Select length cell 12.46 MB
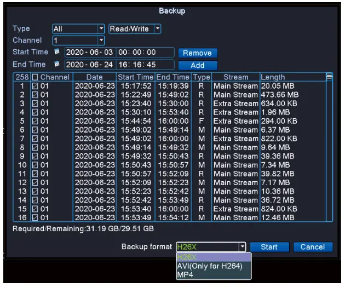Viewport: 345px width, 287px height. pyautogui.click(x=278, y=217)
